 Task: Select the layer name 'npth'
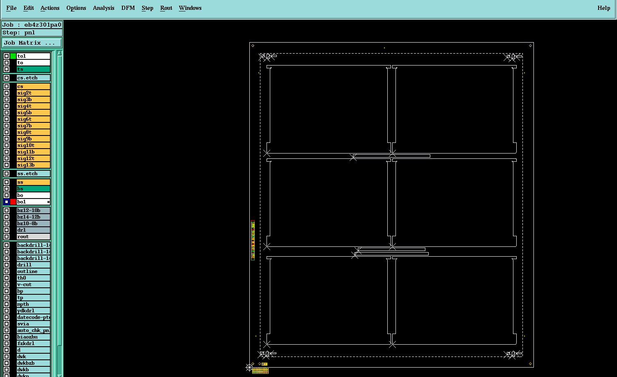click(x=33, y=304)
